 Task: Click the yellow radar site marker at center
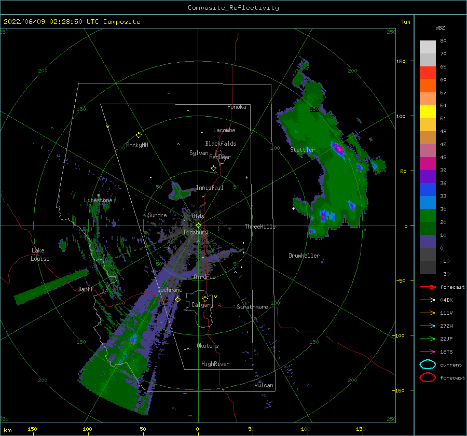click(x=198, y=226)
